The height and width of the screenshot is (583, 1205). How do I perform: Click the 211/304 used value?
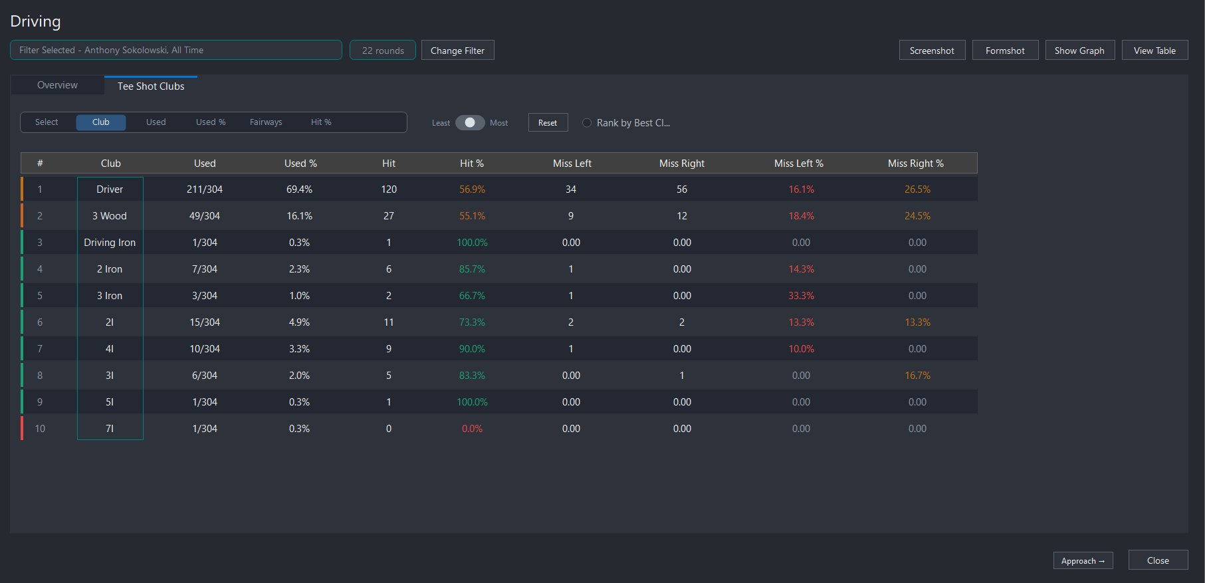click(205, 189)
